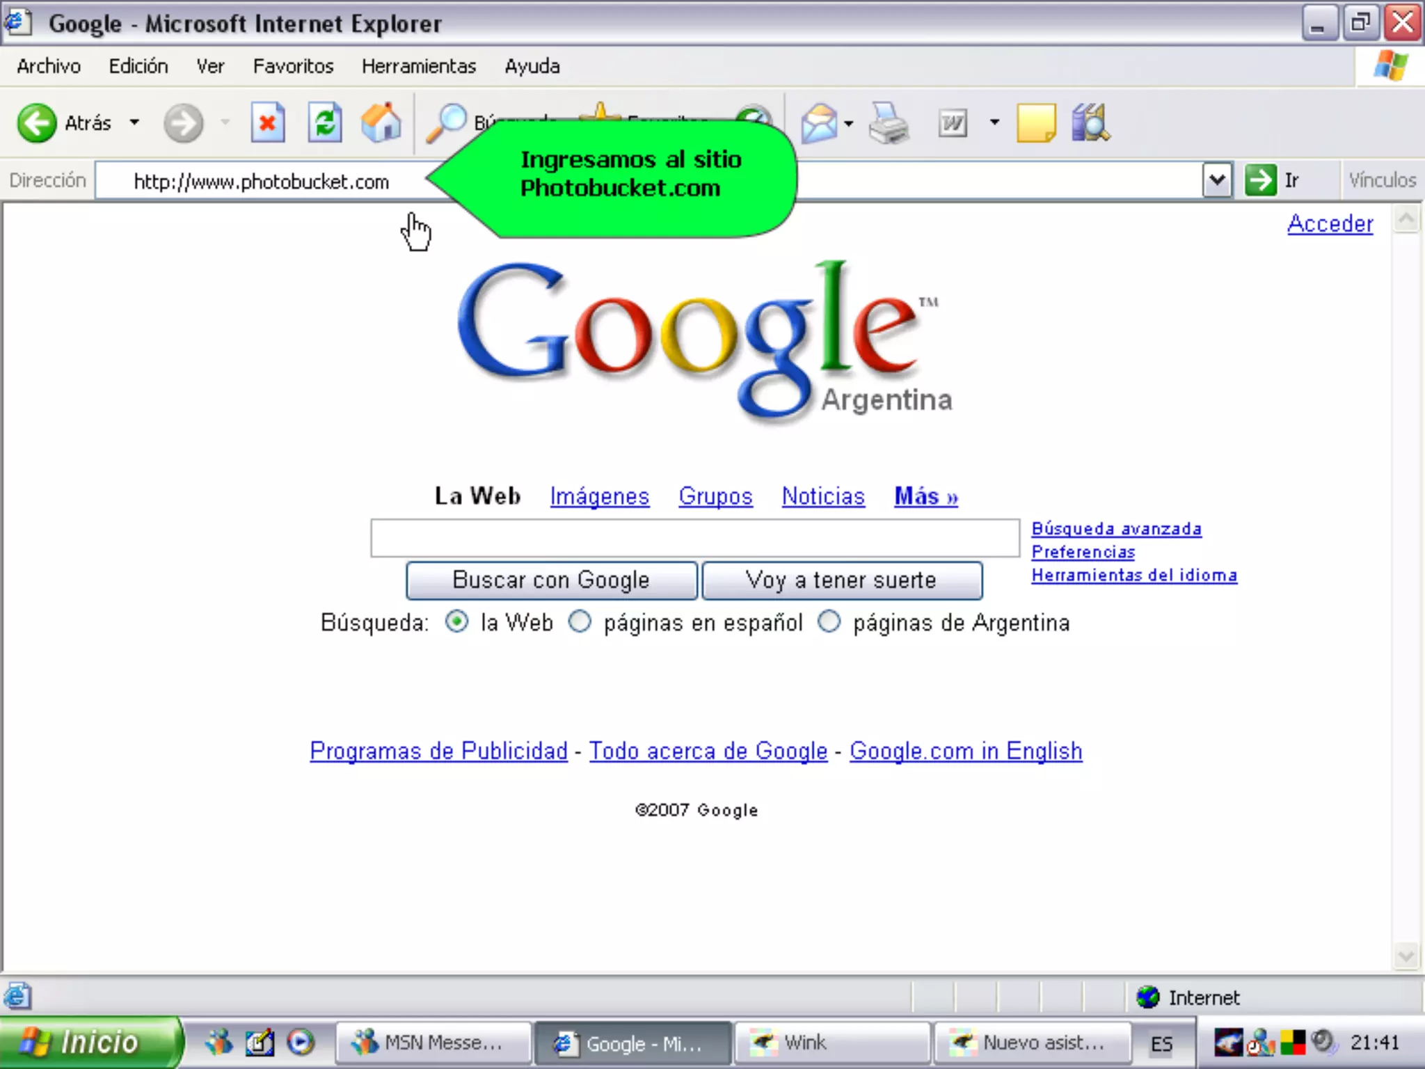Expand the address bar history dropdown

click(x=1217, y=180)
